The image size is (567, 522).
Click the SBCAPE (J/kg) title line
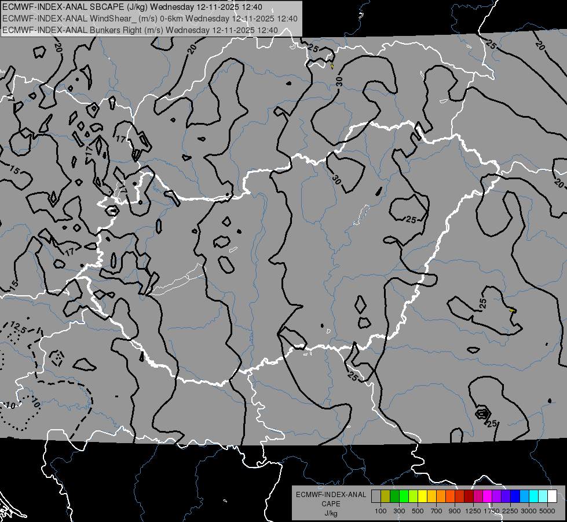133,7
